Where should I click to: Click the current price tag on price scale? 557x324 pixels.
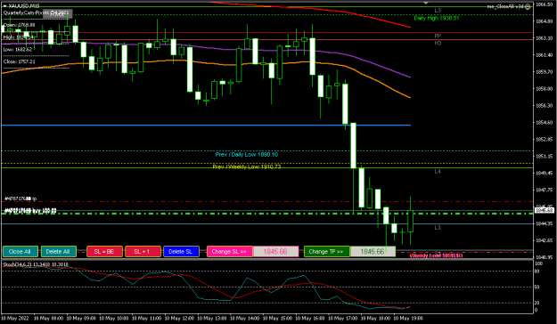click(545, 210)
